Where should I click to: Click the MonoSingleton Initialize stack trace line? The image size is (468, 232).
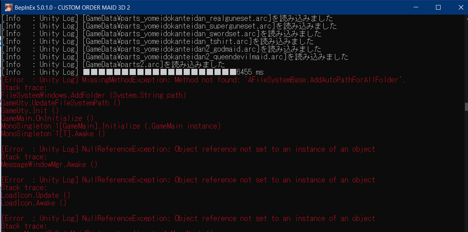click(111, 126)
